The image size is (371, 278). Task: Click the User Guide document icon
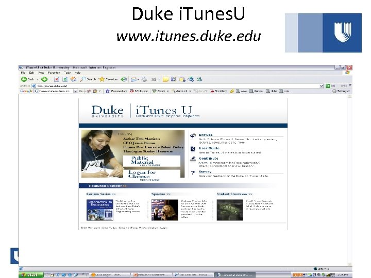[x=193, y=149]
